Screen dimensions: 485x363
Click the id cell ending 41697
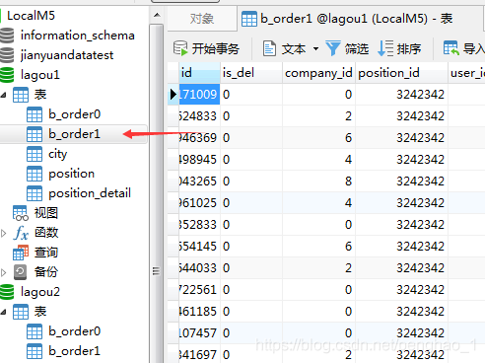point(199,355)
